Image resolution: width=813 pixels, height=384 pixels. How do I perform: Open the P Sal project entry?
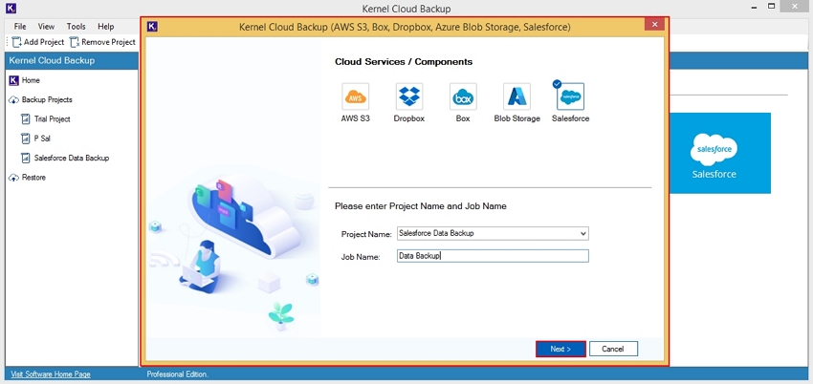point(42,139)
